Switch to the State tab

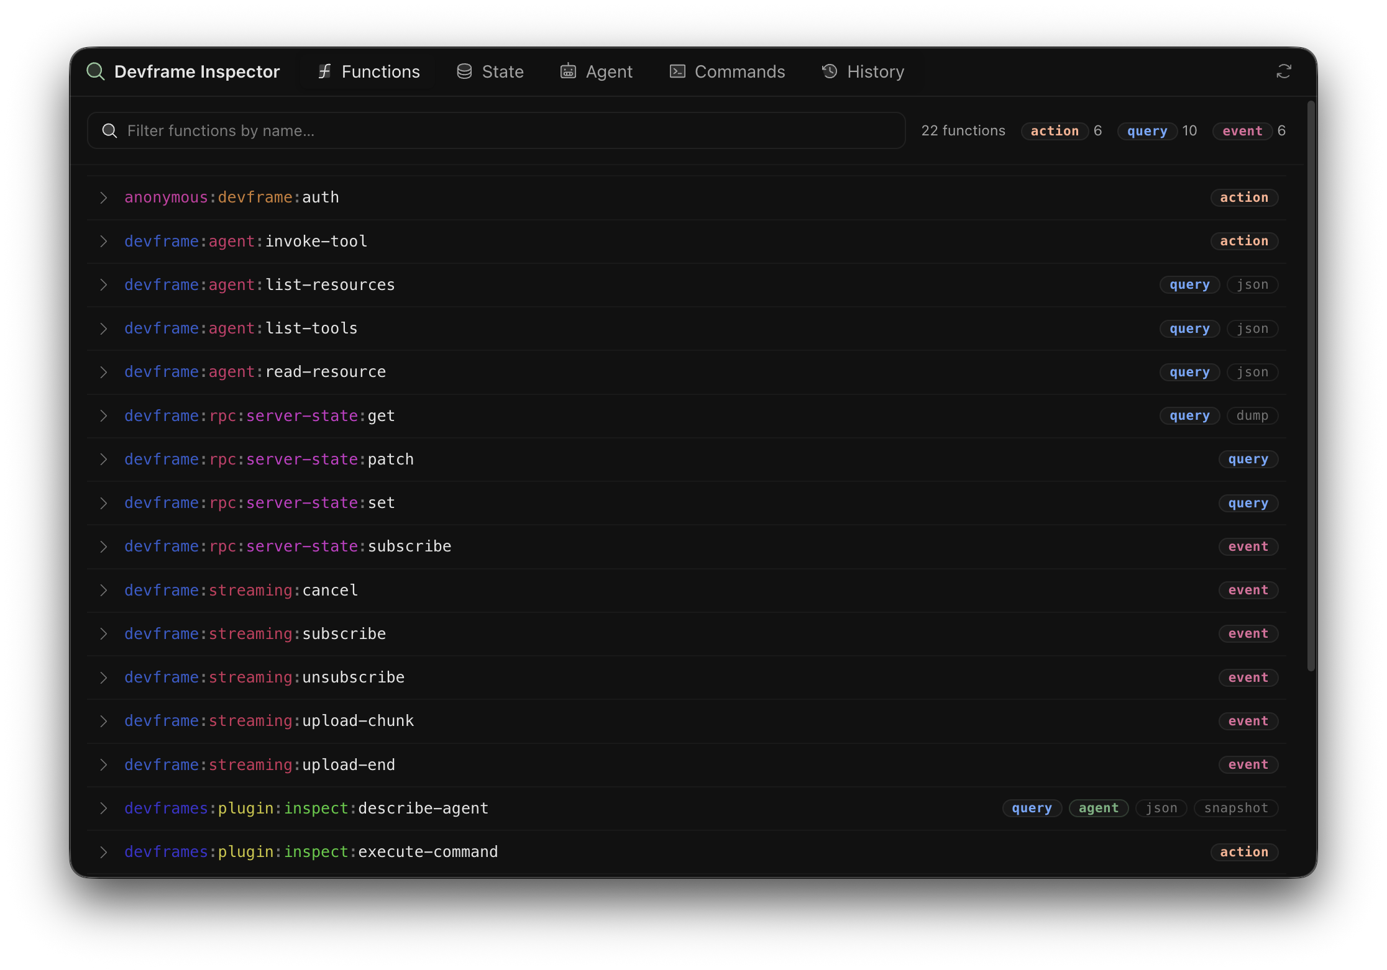(x=490, y=71)
